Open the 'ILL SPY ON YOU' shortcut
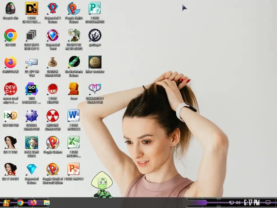 click(x=31, y=63)
